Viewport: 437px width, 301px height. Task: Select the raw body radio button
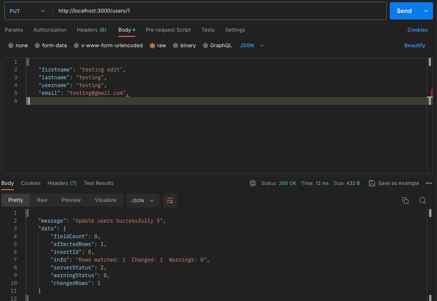tap(152, 45)
